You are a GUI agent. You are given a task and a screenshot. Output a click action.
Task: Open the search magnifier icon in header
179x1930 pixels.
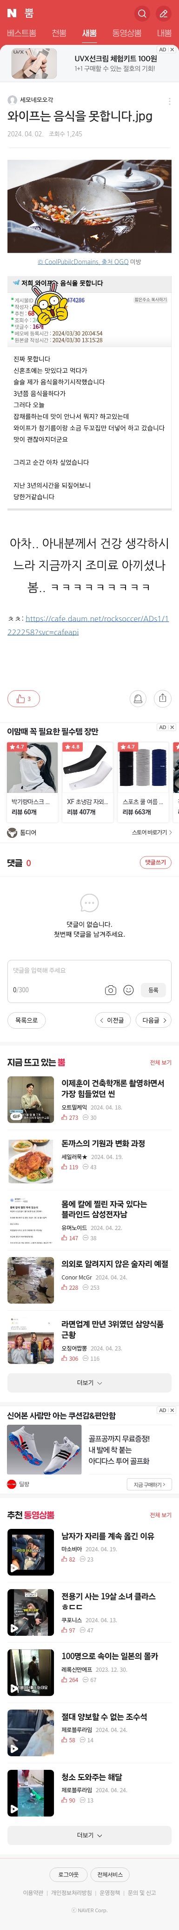click(x=142, y=14)
